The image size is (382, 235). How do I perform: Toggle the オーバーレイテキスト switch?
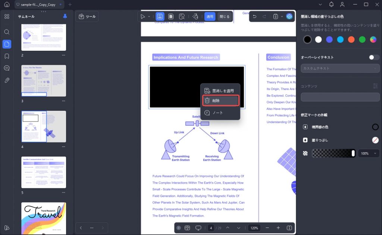point(374,57)
